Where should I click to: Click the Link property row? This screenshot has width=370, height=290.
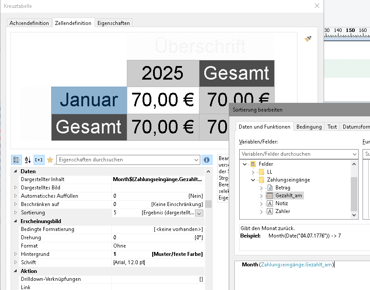coord(112,287)
